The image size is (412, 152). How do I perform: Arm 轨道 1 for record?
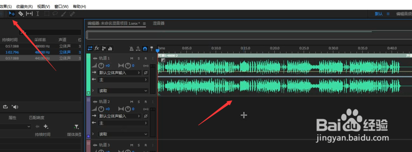145,58
